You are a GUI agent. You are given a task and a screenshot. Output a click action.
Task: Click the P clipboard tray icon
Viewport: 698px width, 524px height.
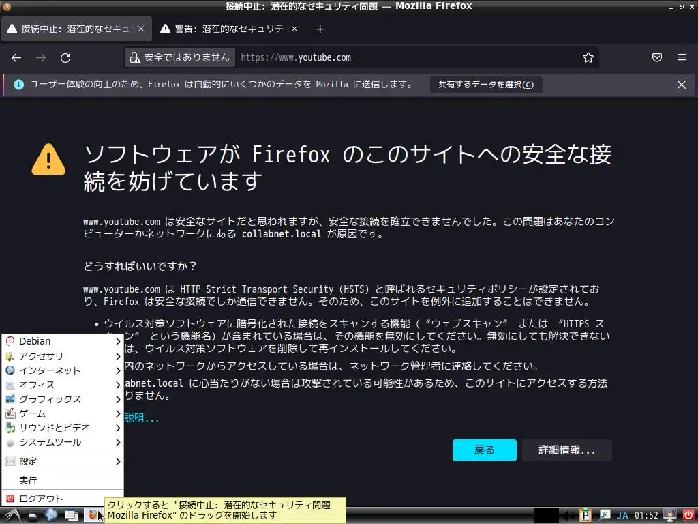click(586, 515)
